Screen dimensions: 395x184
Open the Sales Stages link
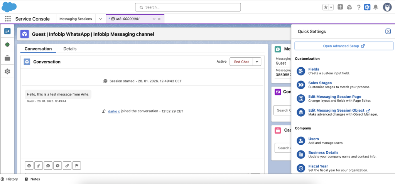pos(320,83)
